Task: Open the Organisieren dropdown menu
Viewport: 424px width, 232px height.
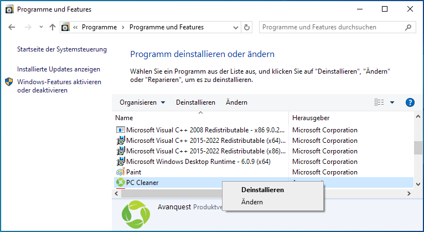Action: click(142, 102)
